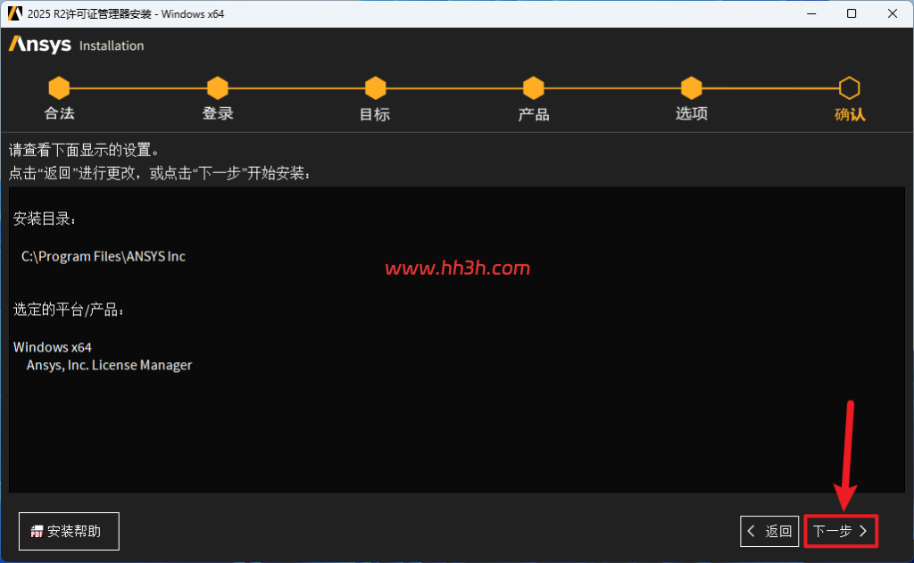Select the 合法 step label
The height and width of the screenshot is (563, 914).
60,113
